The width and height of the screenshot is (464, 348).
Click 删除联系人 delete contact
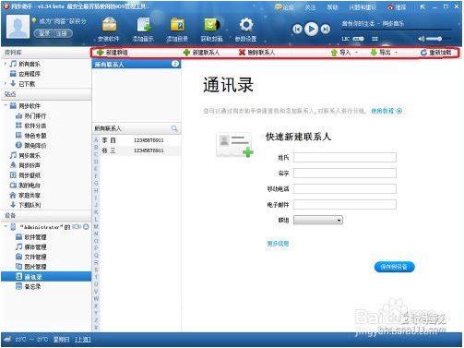[256, 53]
